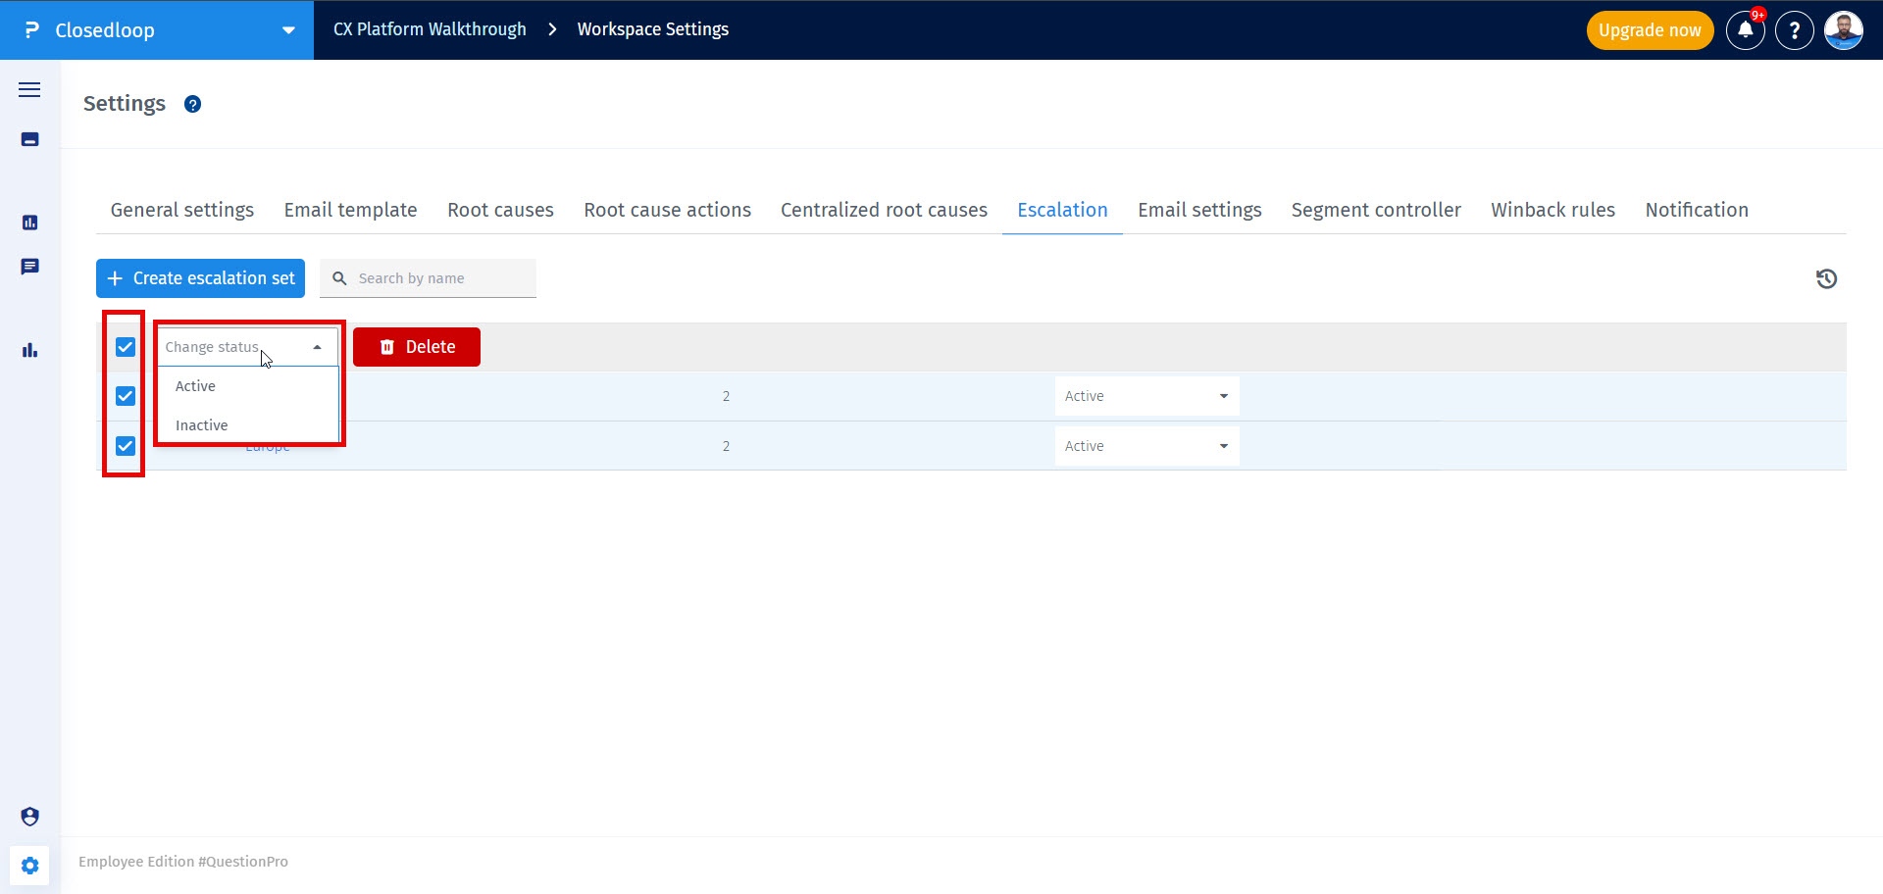Uncheck the second escalation row checkbox

click(x=126, y=446)
